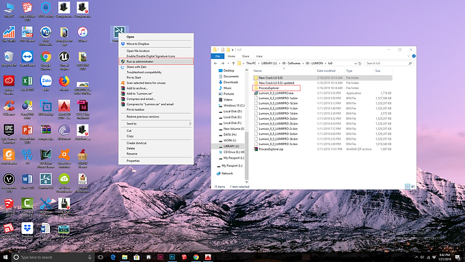Open the AutoCAD desktop icon
465x262 pixels.
click(64, 109)
